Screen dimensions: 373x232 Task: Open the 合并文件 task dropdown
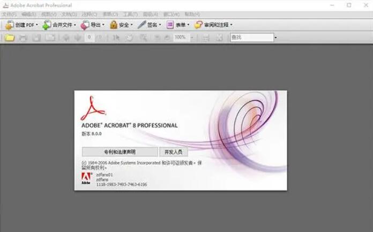pyautogui.click(x=59, y=25)
